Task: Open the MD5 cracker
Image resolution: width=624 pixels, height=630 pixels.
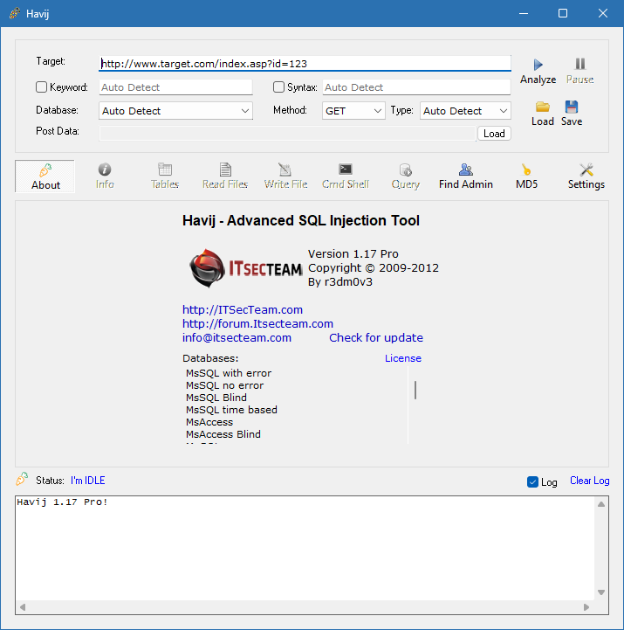Action: coord(526,177)
